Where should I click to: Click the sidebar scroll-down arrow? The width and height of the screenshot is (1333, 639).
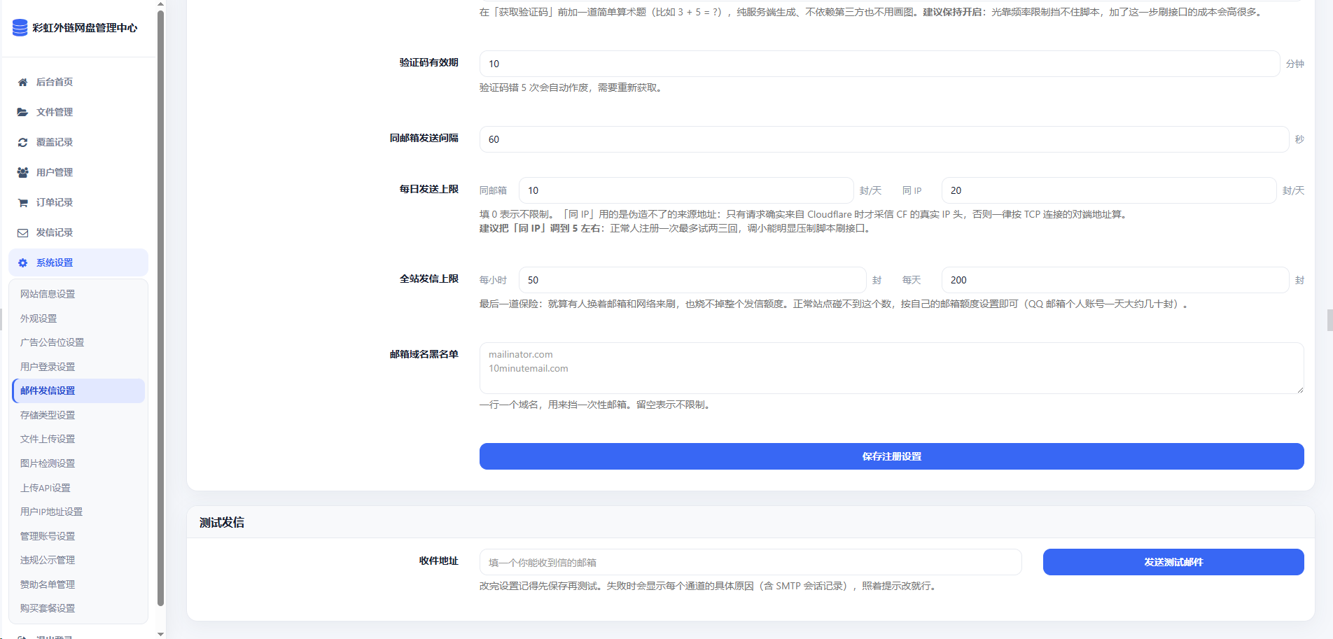(x=160, y=634)
